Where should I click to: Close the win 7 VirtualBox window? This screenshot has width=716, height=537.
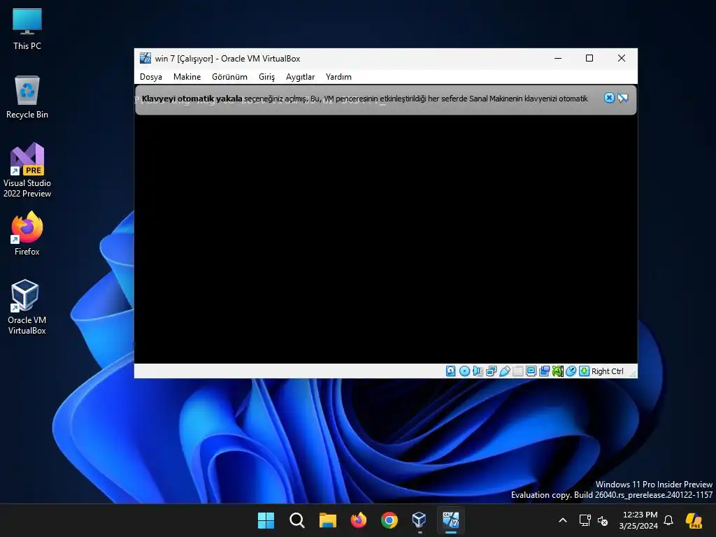coord(622,59)
